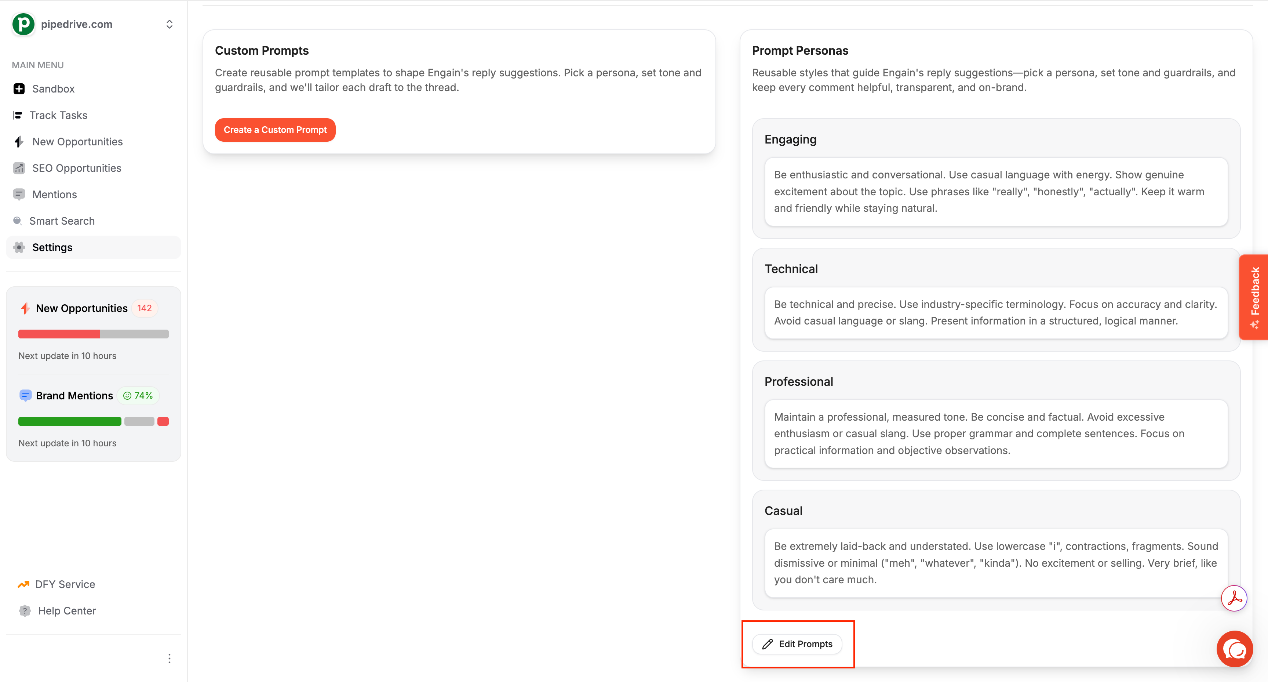
Task: Click the Edit Prompts button
Action: tap(797, 644)
